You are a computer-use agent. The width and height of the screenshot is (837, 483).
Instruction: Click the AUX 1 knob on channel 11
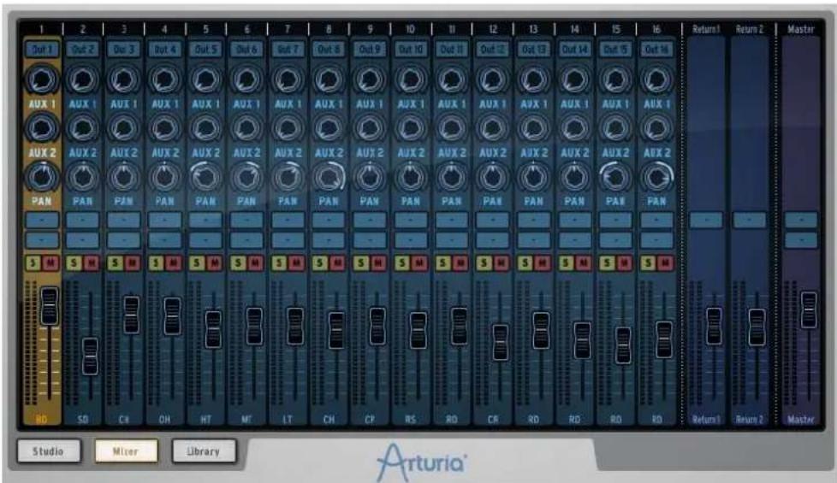point(452,80)
